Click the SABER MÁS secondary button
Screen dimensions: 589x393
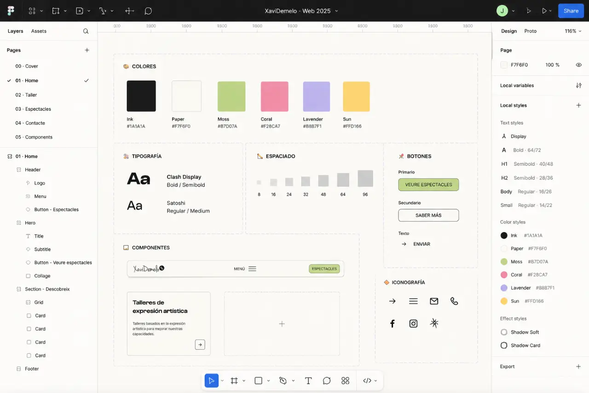coord(428,215)
